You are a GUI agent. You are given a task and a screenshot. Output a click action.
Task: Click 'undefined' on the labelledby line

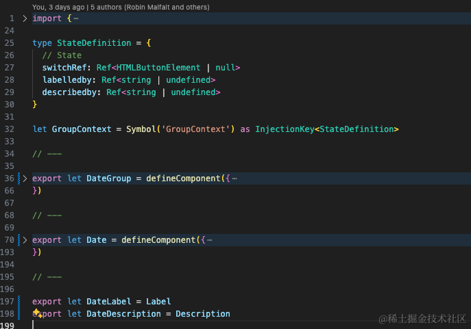tap(189, 80)
